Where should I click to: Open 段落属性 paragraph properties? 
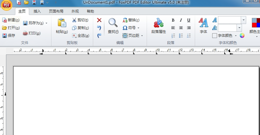click(159, 25)
